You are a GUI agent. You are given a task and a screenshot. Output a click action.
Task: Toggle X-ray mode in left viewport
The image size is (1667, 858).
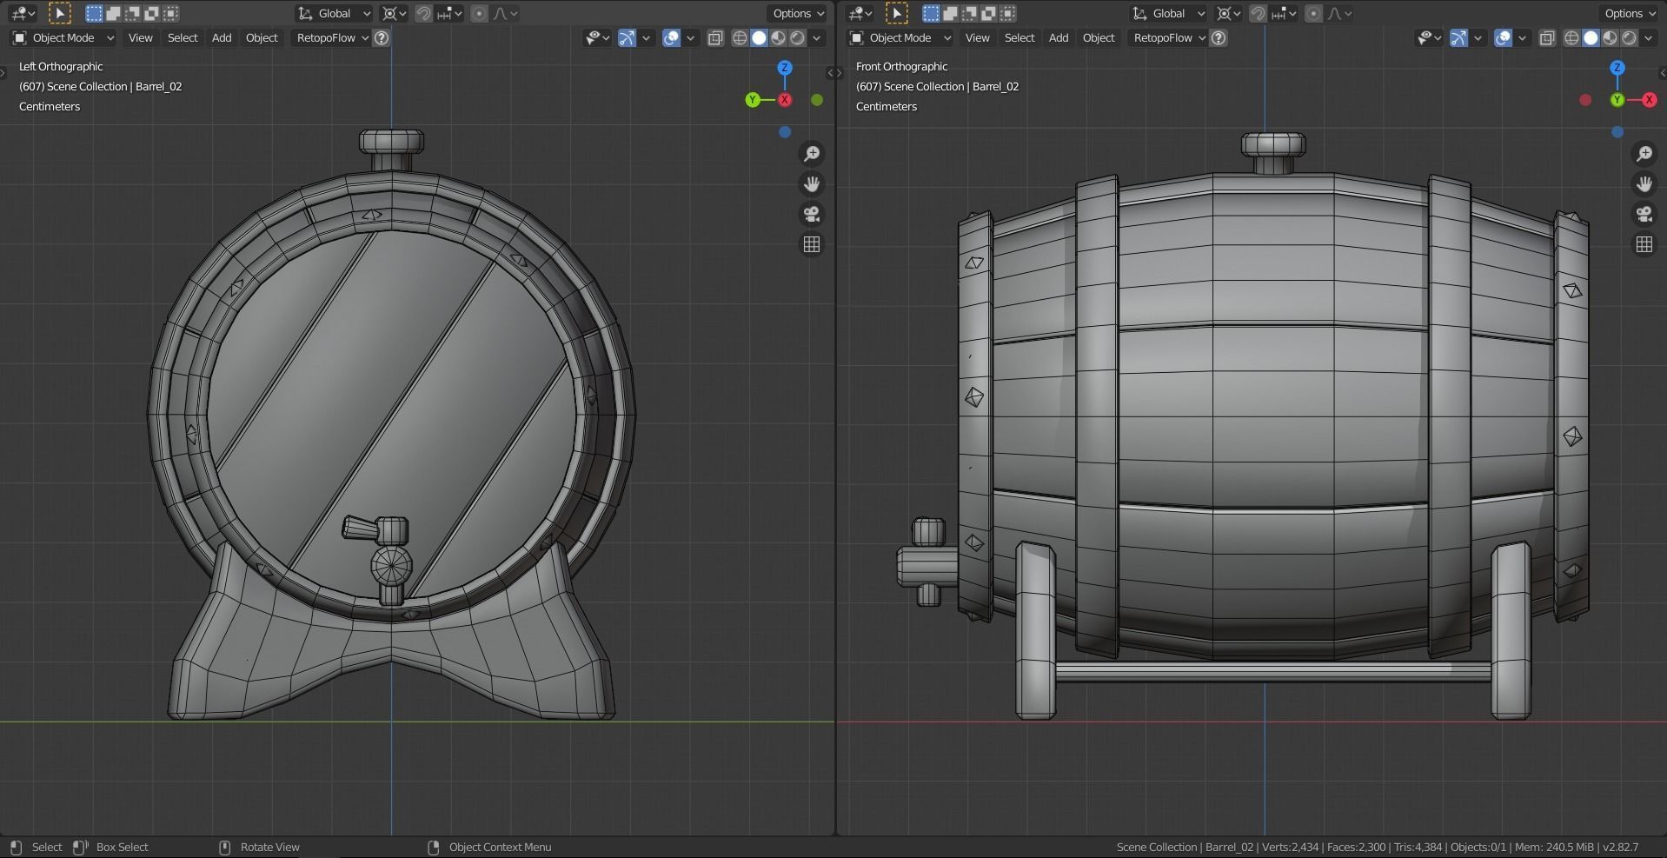[x=715, y=37]
